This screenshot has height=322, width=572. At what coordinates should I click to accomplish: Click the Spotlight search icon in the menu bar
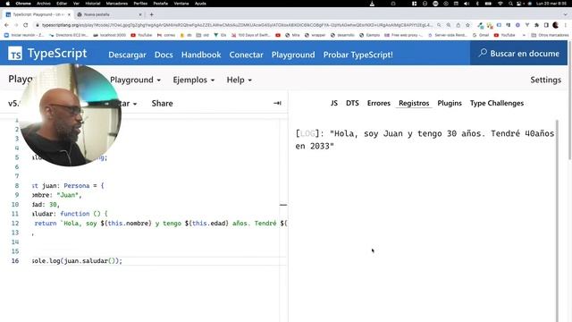tap(510, 4)
